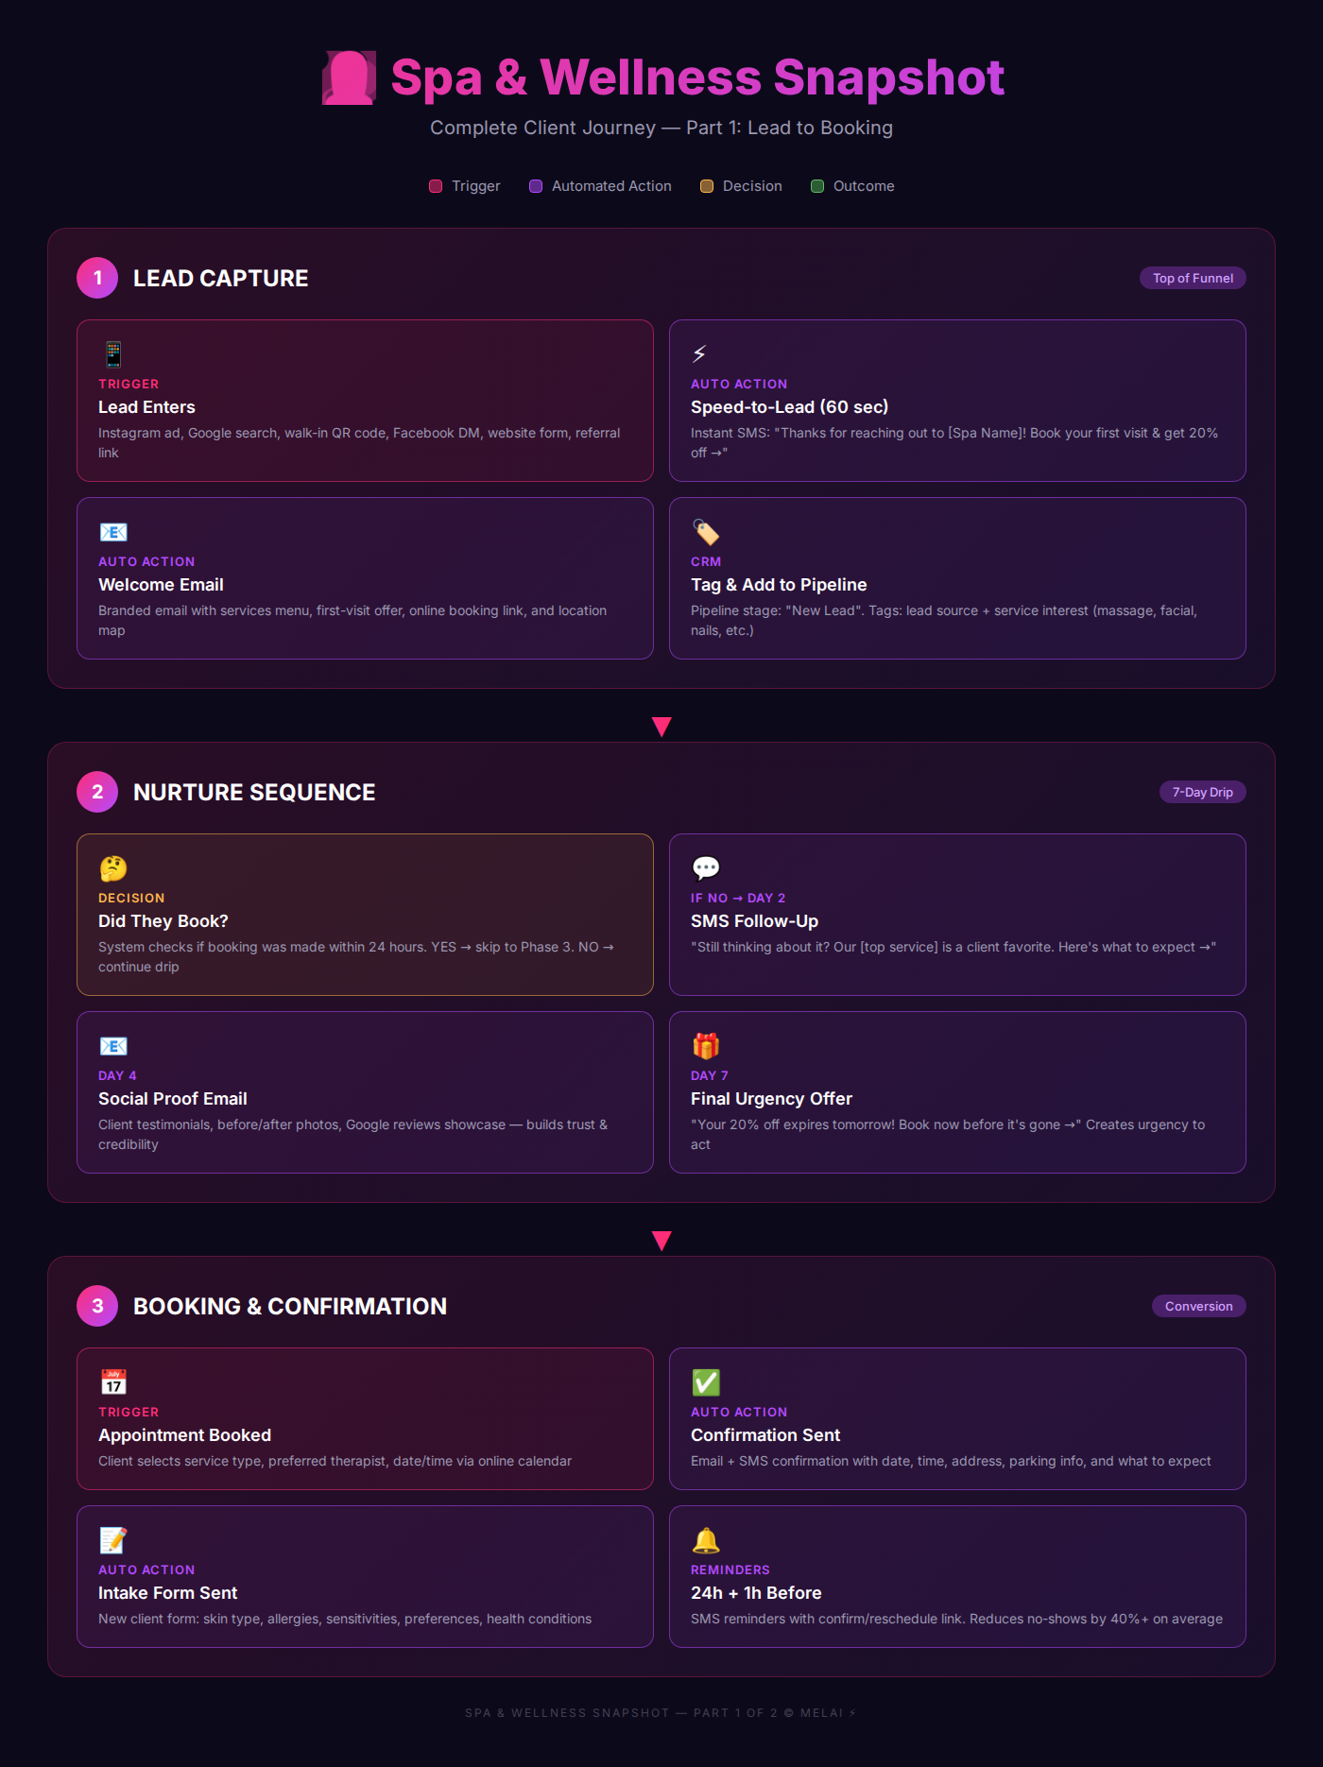1323x1767 pixels.
Task: Click the green checkmark Confirmation Sent icon
Action: pyautogui.click(x=706, y=1382)
